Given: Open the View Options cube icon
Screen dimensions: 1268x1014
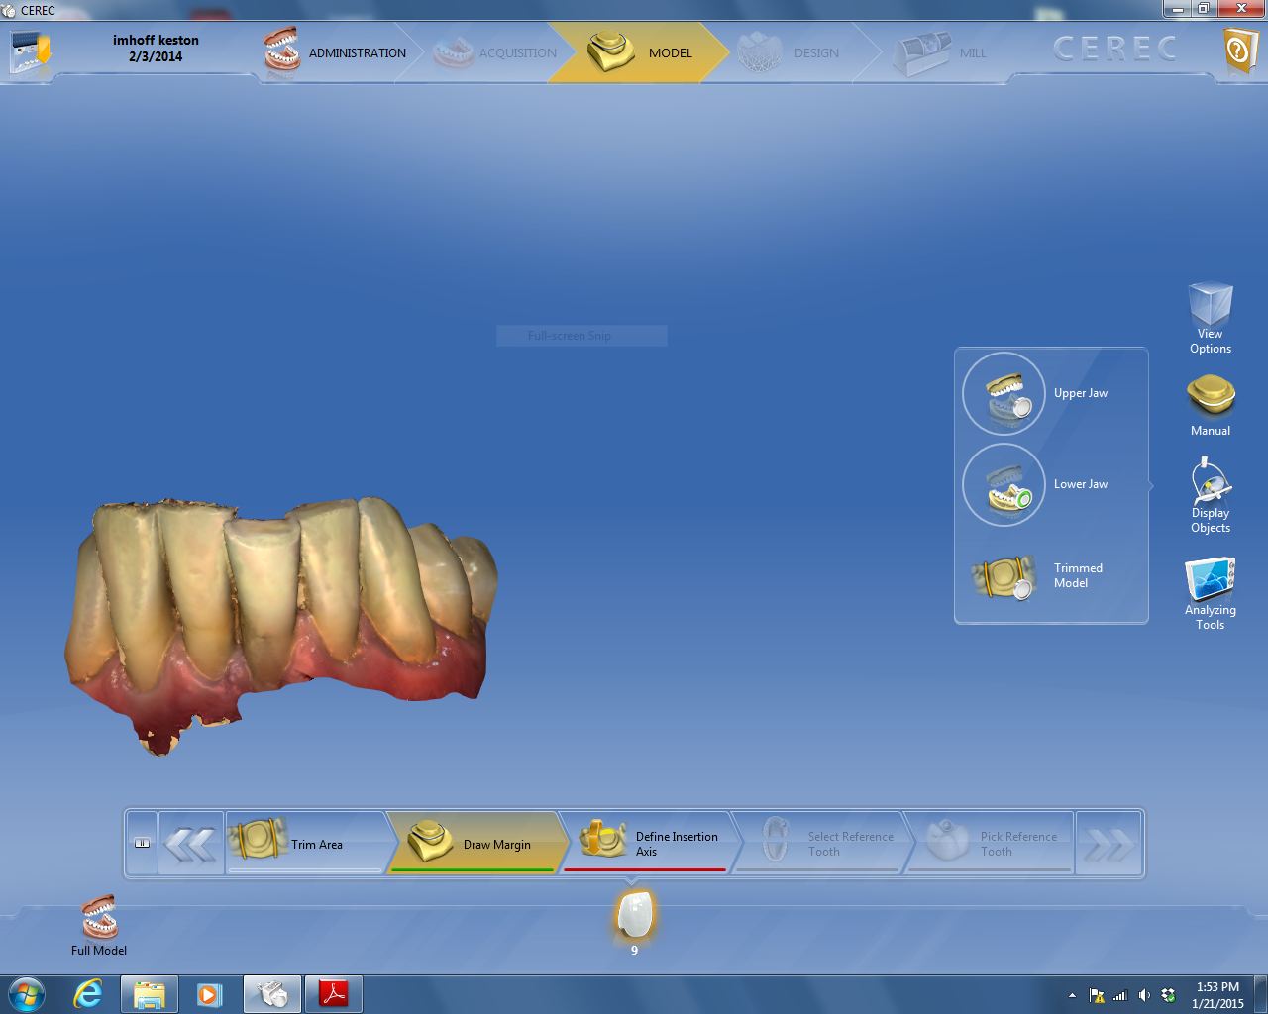Looking at the screenshot, I should click(1210, 306).
